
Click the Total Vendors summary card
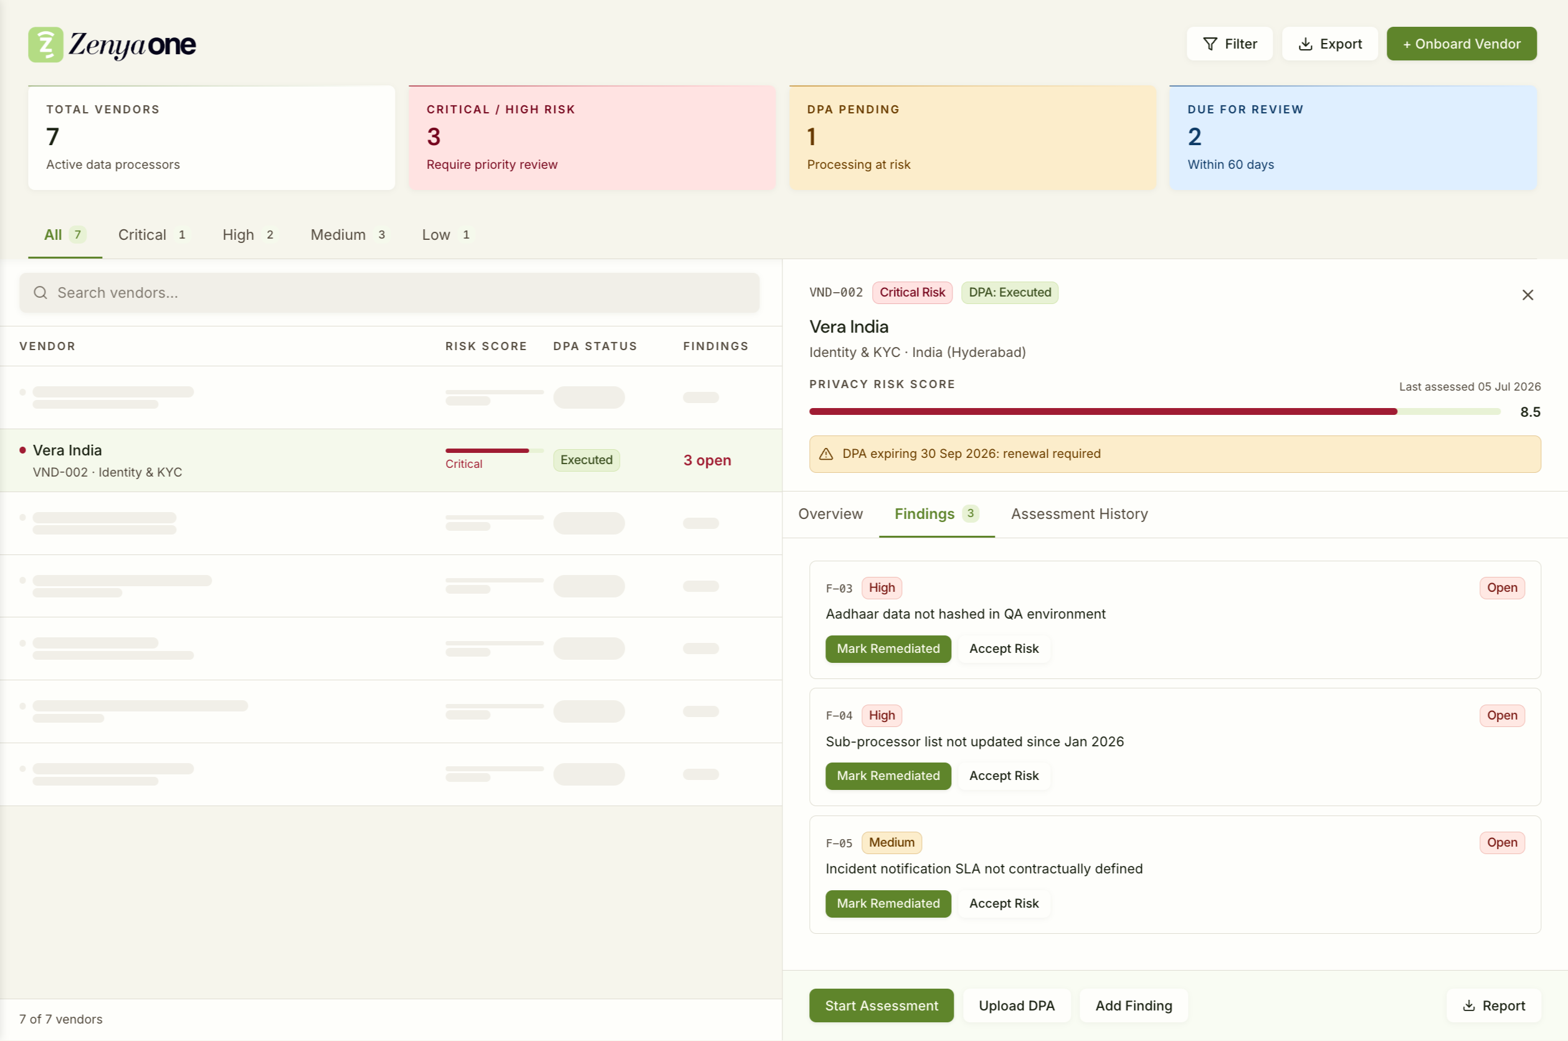tap(211, 138)
